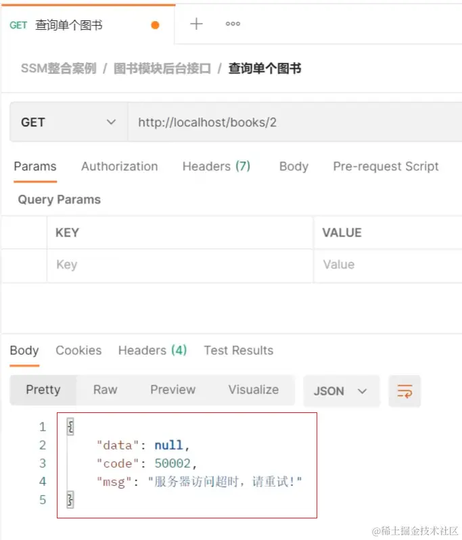Click the SSM整合案例 breadcrumb link
Viewport: 462px width, 540px height.
[59, 68]
